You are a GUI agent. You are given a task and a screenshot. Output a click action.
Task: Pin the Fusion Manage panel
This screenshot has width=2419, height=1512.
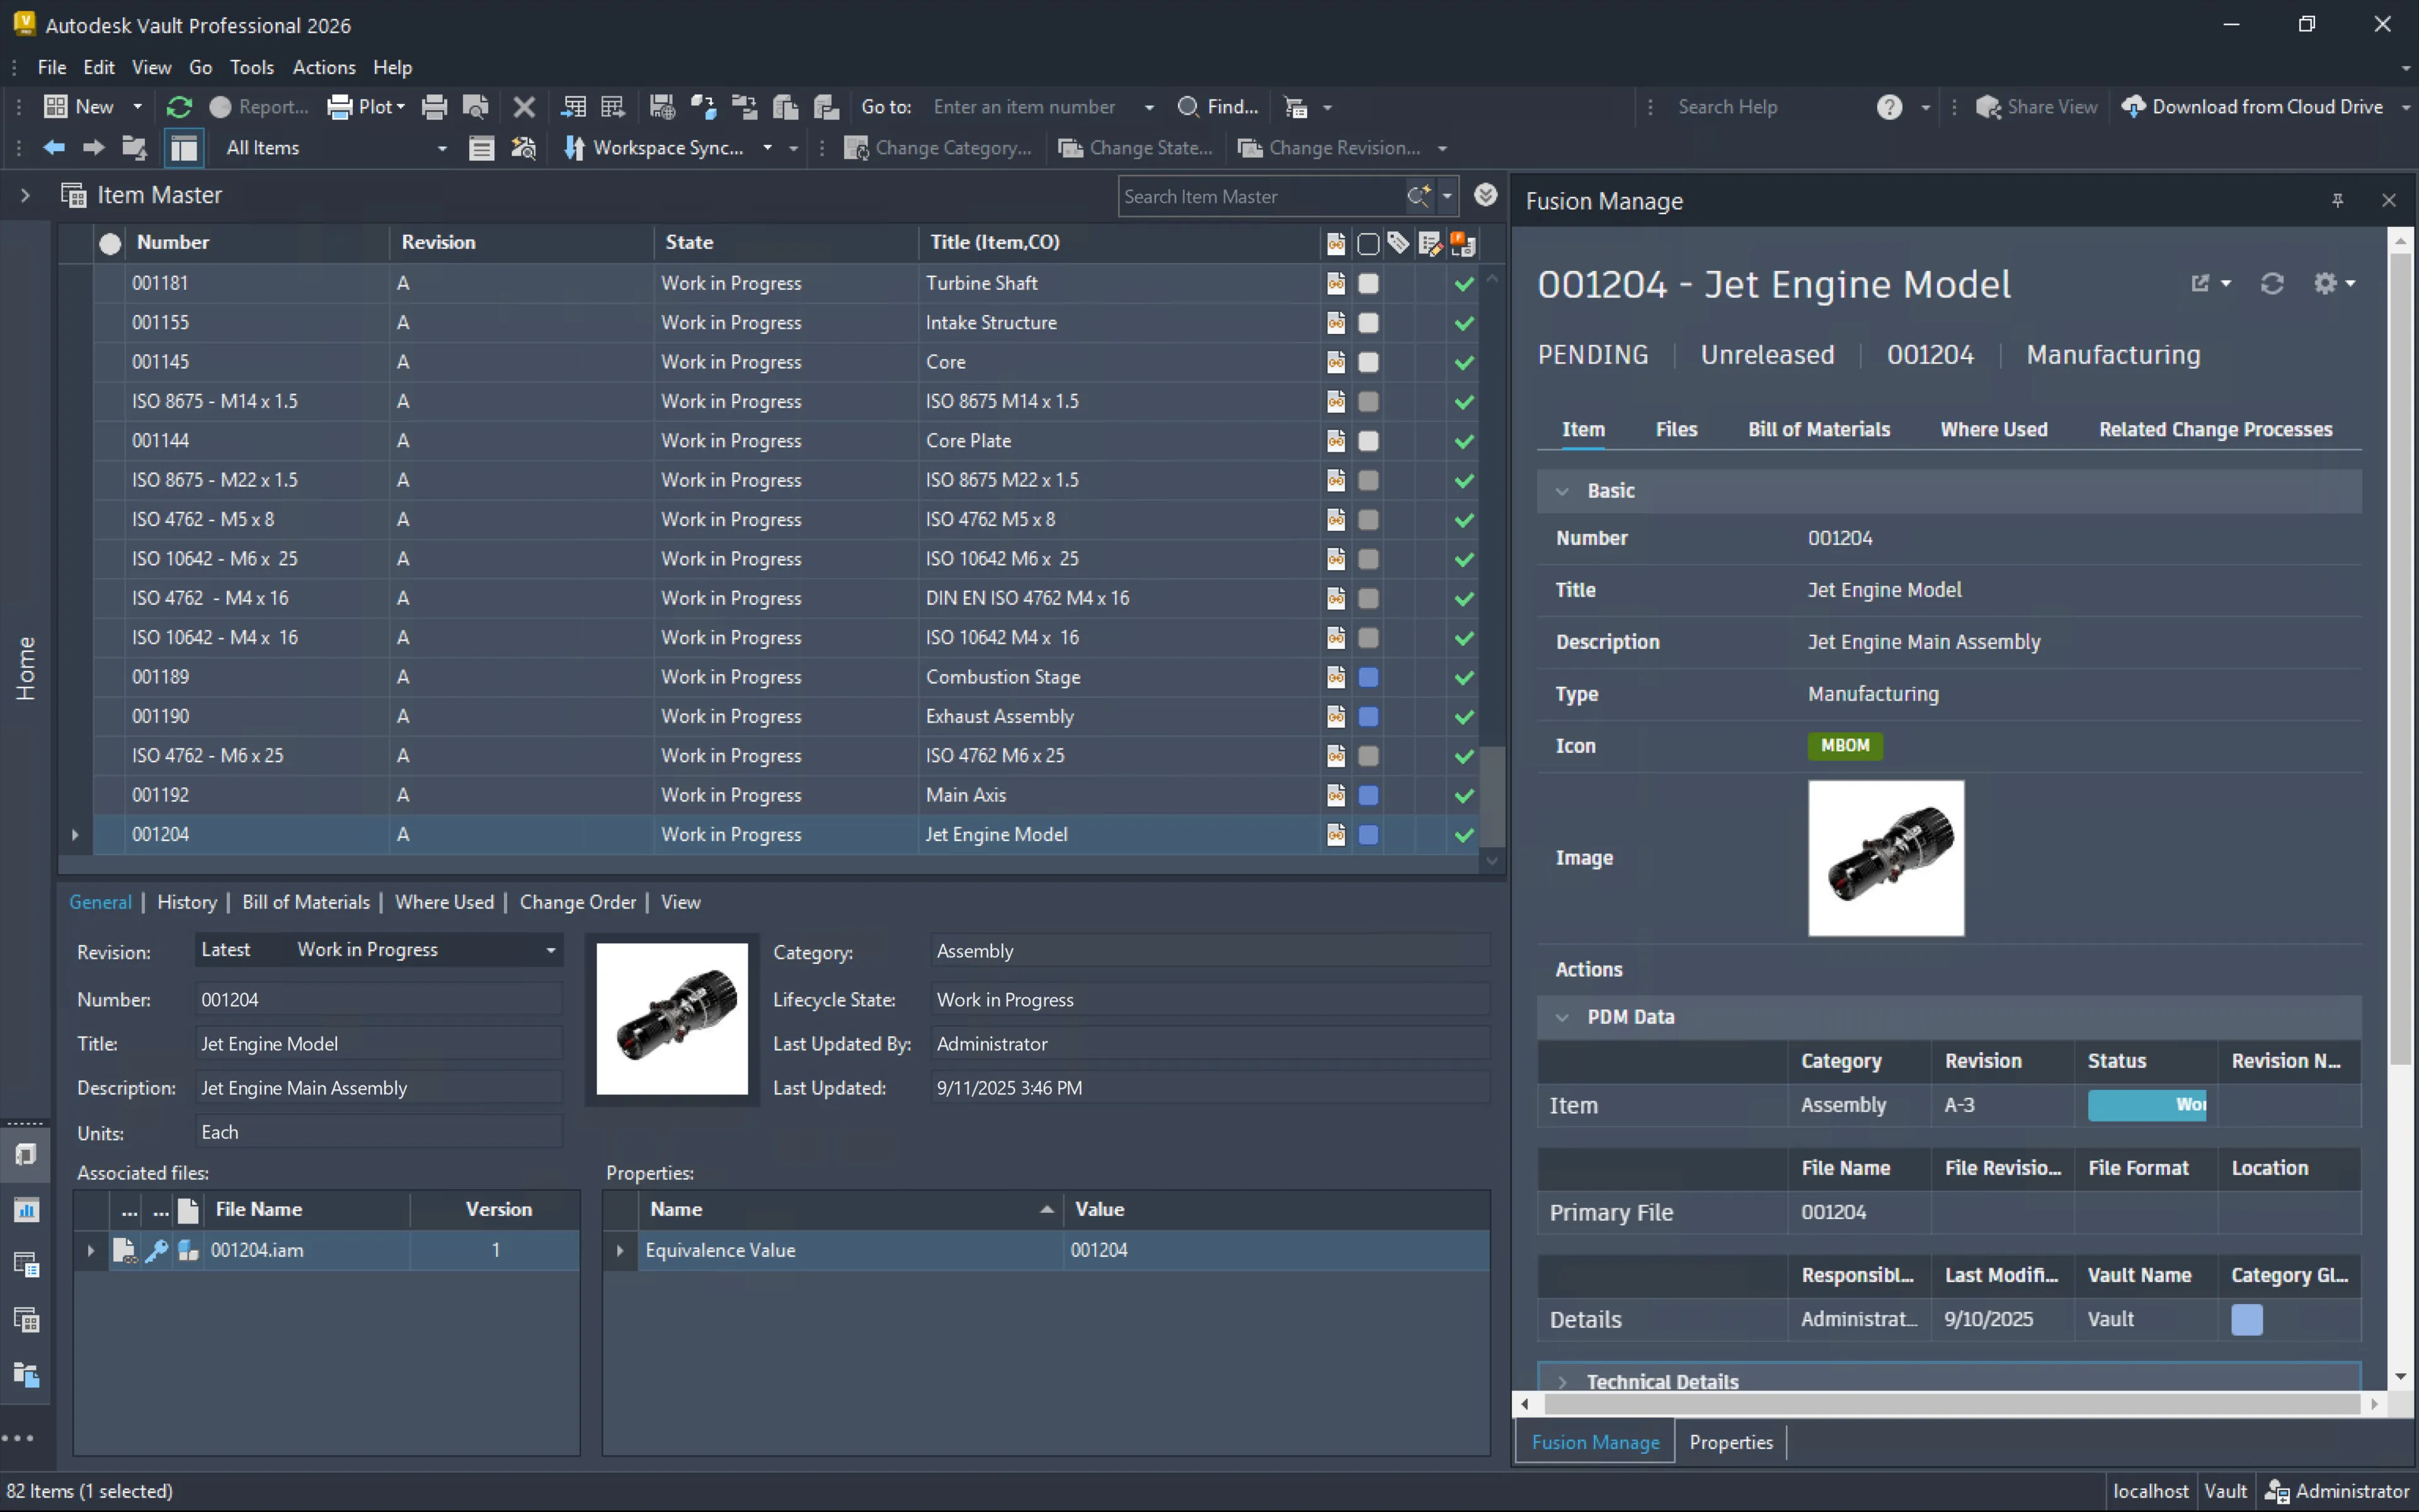tap(2337, 201)
